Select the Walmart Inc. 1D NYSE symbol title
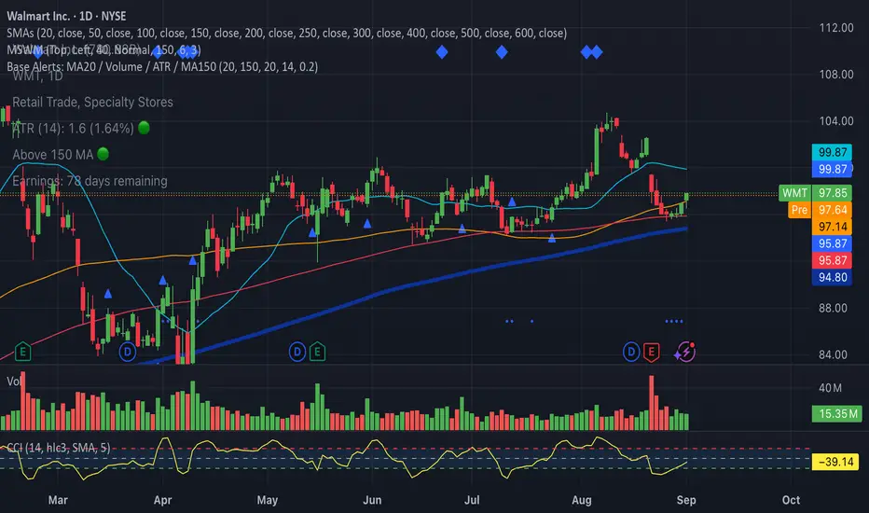This screenshot has width=869, height=513. point(66,16)
